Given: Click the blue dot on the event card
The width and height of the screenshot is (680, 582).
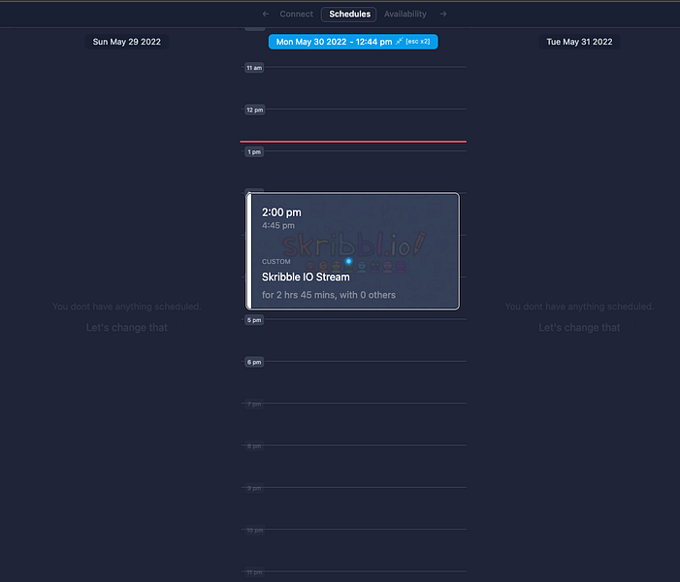Looking at the screenshot, I should [x=348, y=261].
